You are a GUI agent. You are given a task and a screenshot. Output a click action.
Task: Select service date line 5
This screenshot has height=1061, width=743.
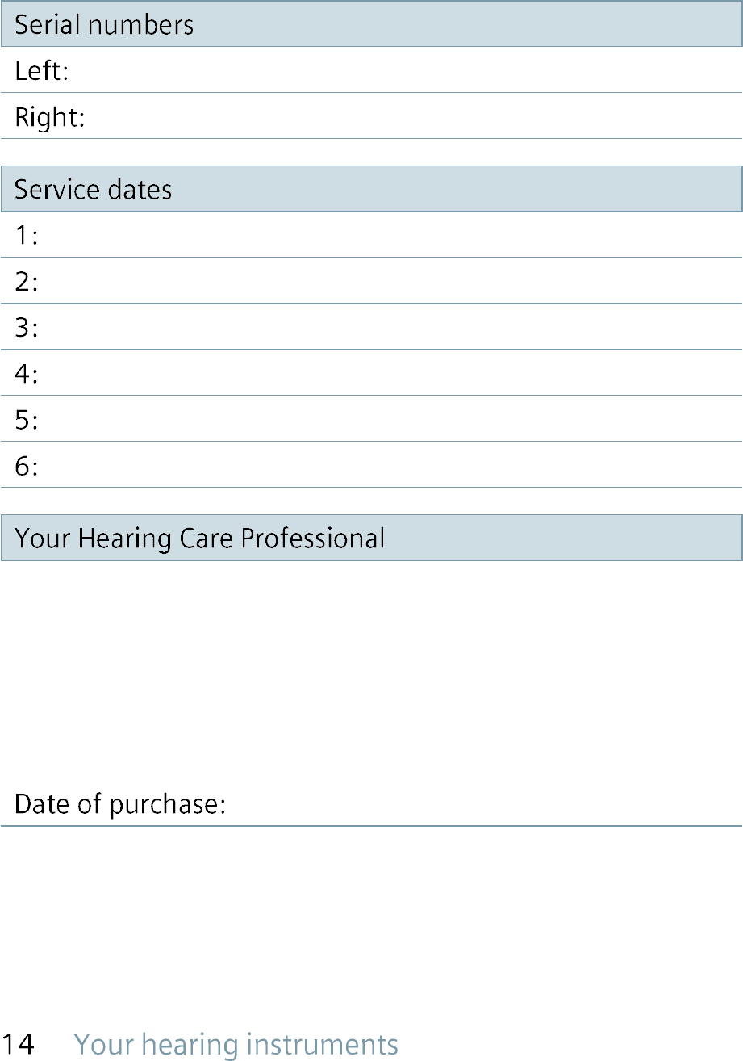click(x=371, y=419)
